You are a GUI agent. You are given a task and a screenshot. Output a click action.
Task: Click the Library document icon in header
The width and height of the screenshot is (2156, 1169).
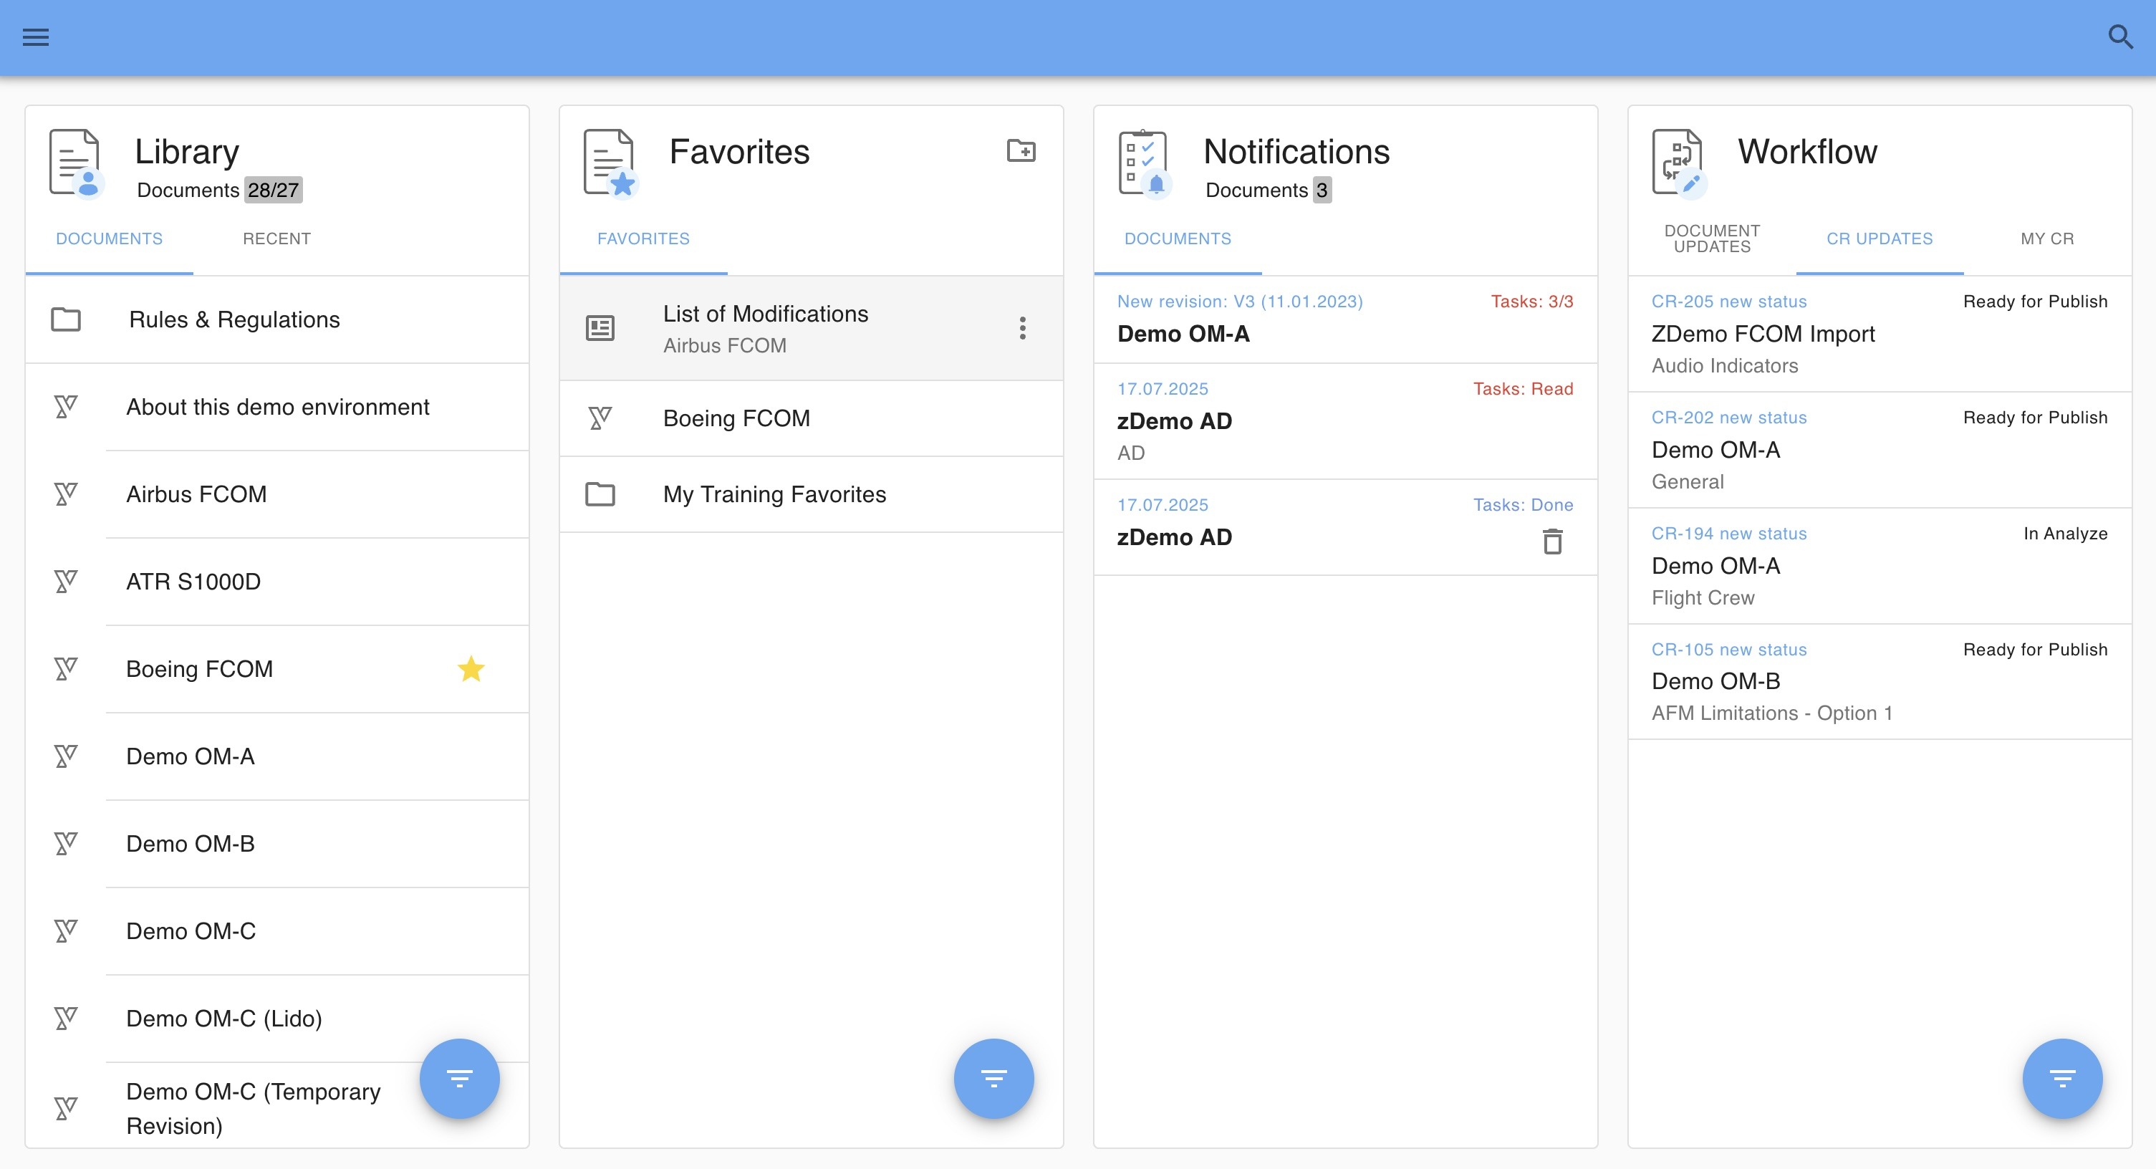coord(75,161)
